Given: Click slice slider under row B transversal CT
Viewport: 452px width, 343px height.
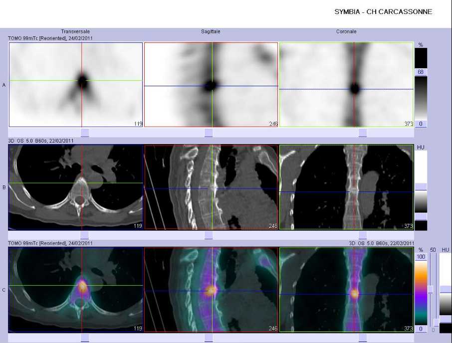Looking at the screenshot, I should [x=85, y=235].
